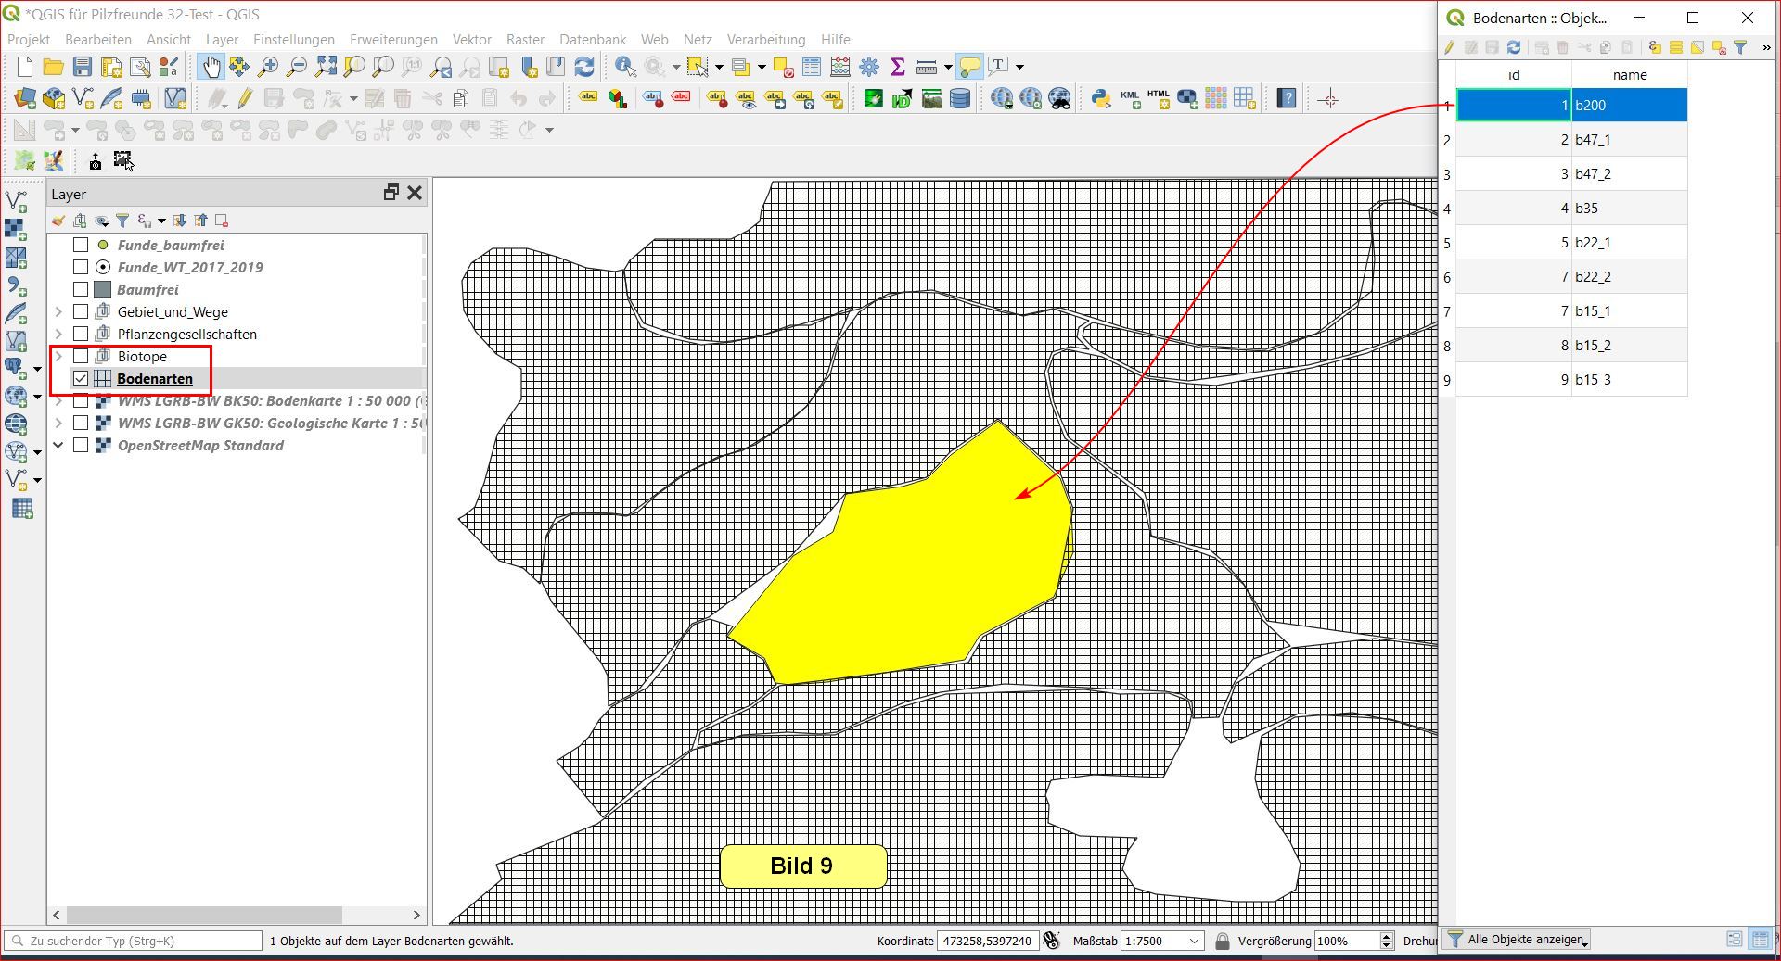Click the Koordinate input field

[987, 941]
